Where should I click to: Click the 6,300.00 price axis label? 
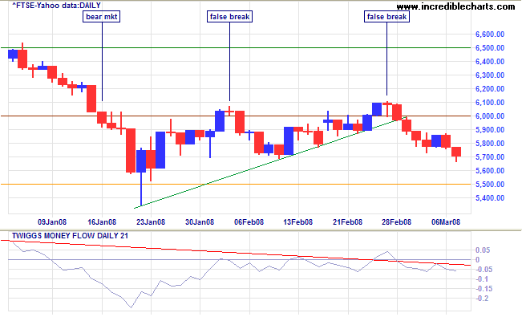[x=490, y=75]
